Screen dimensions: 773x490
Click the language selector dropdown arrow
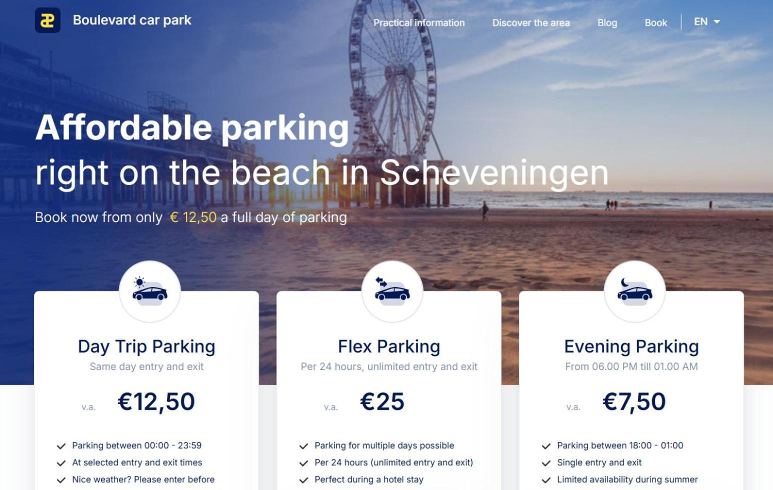[x=716, y=22]
